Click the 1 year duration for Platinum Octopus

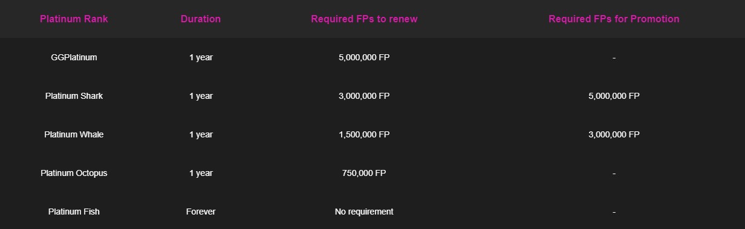coord(201,173)
